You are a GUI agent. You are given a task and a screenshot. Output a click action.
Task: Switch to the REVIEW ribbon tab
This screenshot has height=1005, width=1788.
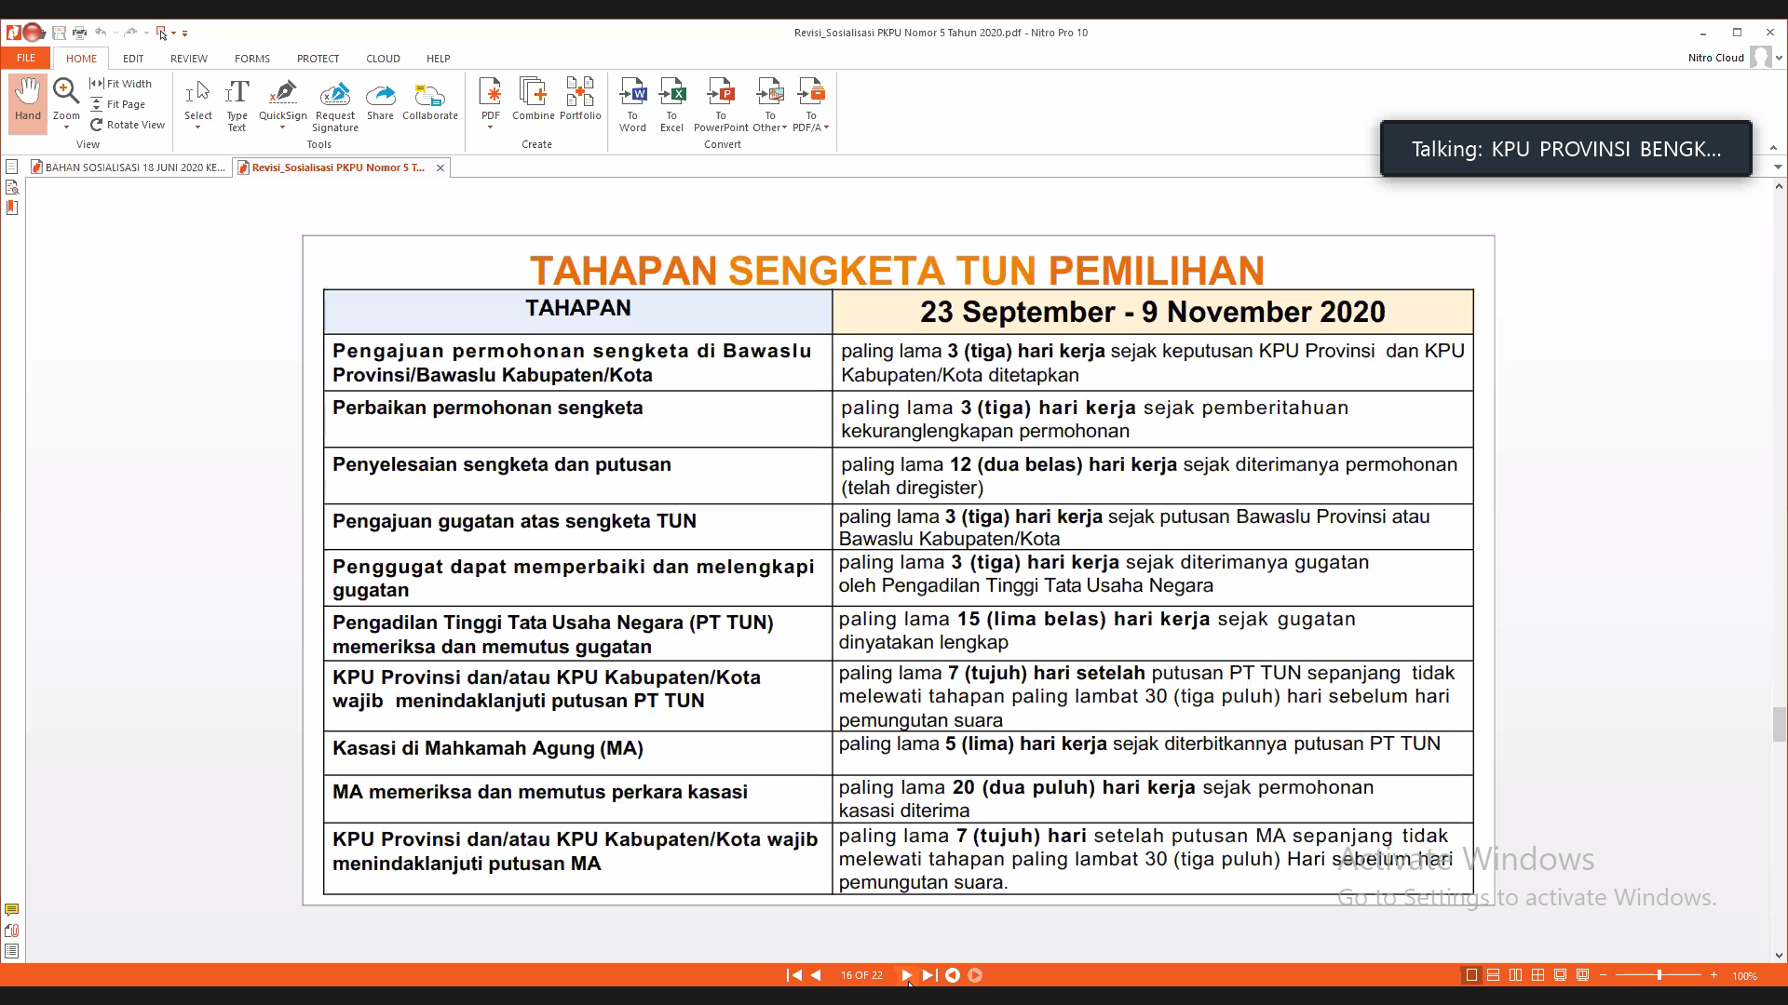pyautogui.click(x=188, y=59)
